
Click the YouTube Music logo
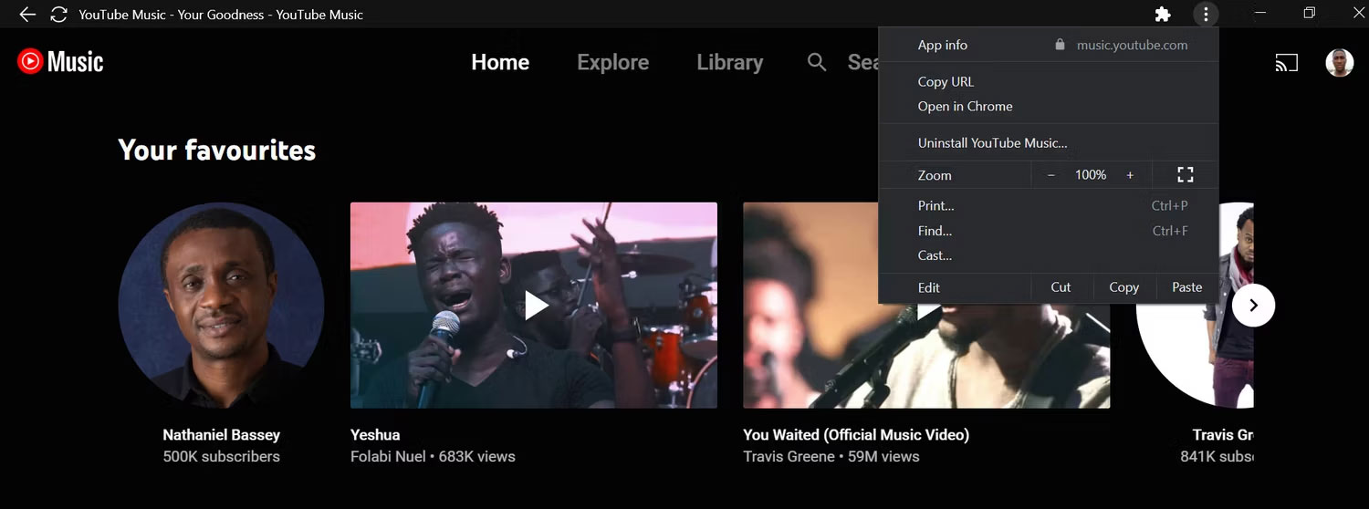[x=60, y=61]
